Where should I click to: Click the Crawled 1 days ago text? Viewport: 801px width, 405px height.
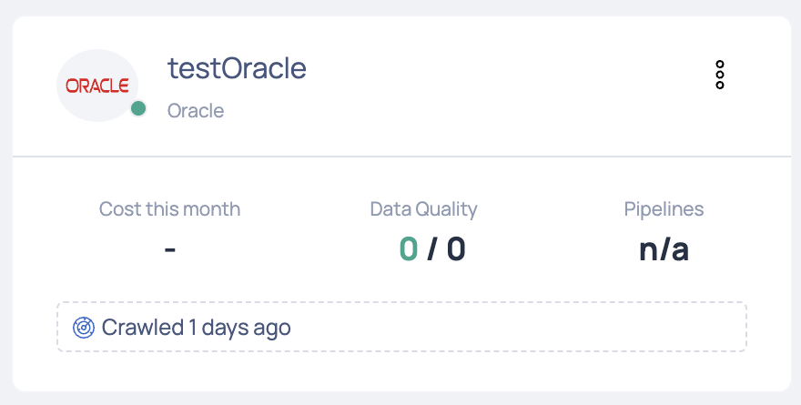point(197,328)
